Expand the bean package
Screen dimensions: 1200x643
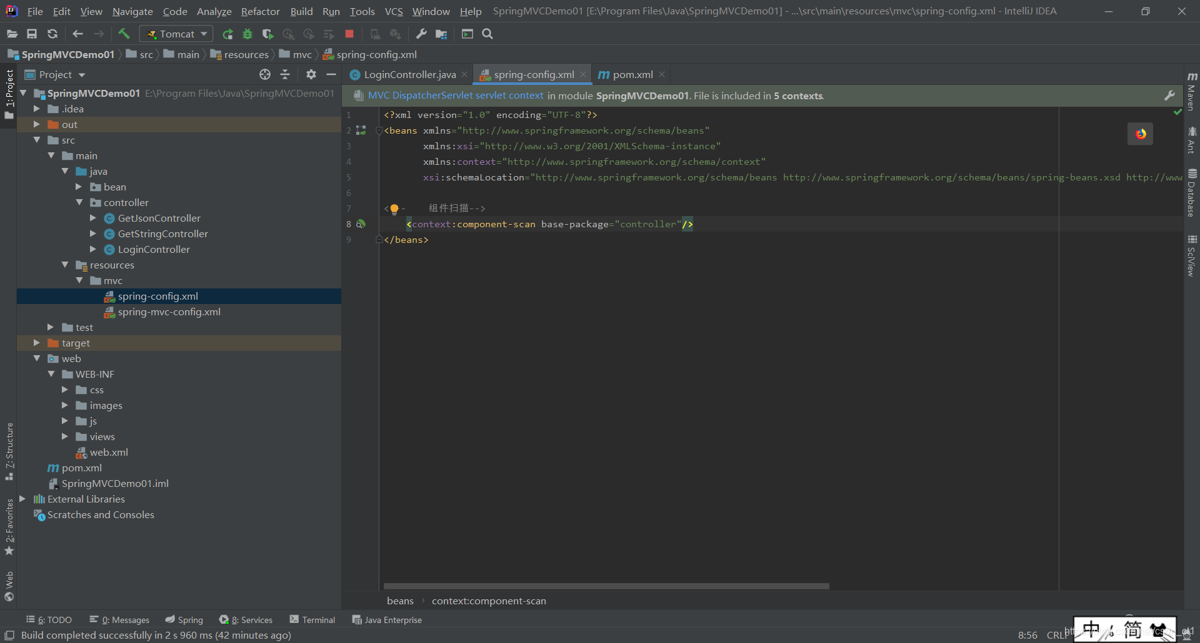pyautogui.click(x=79, y=187)
